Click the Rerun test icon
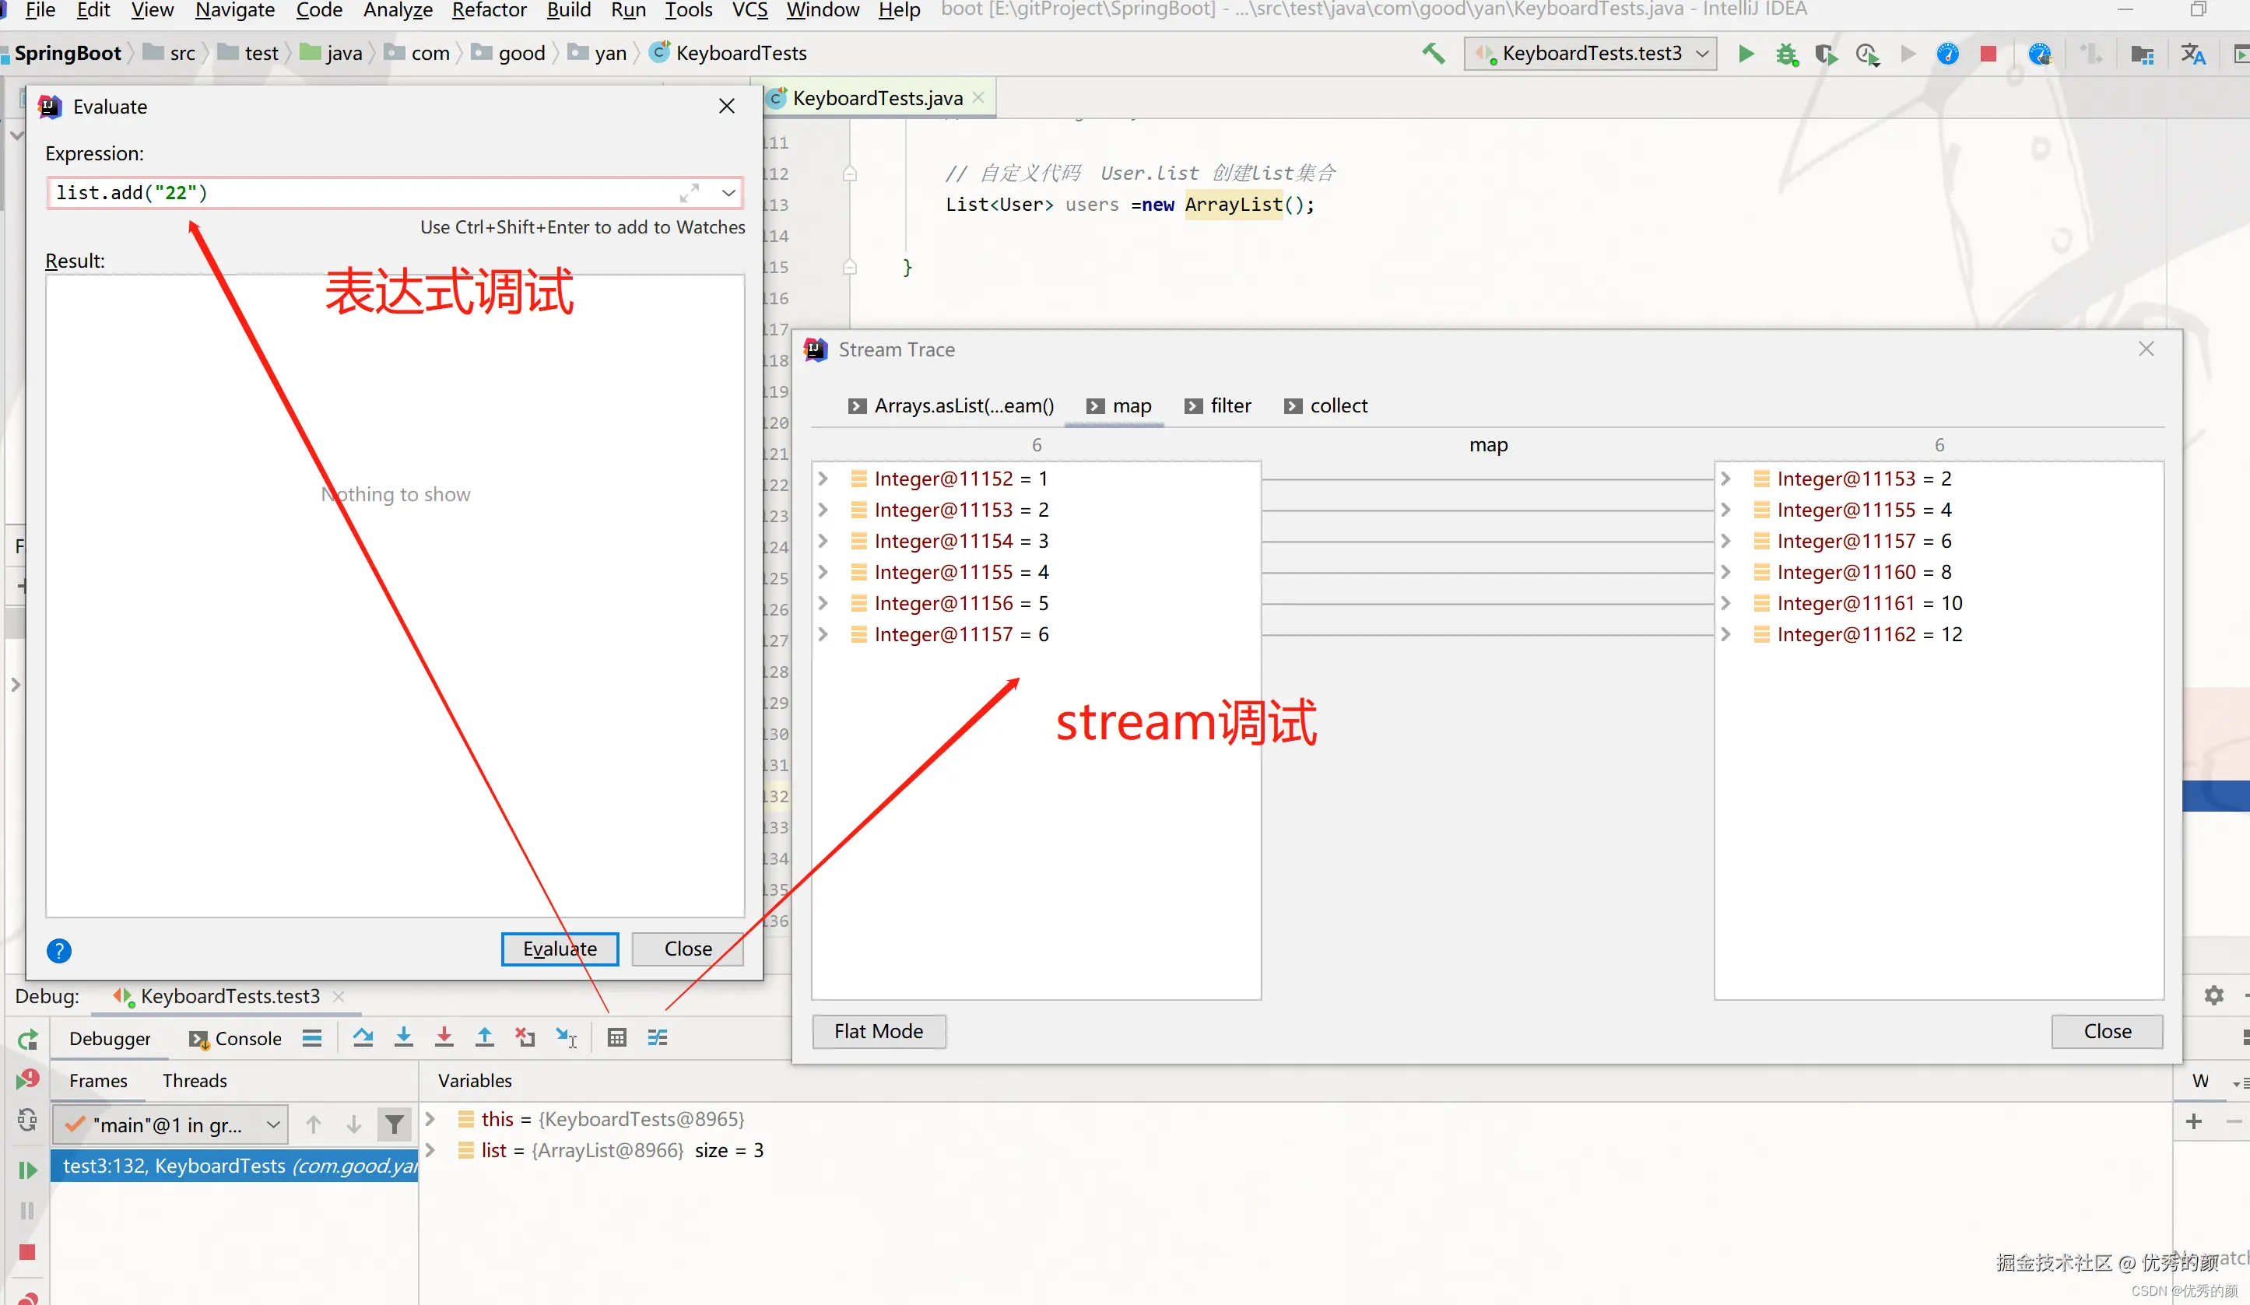 click(x=28, y=1039)
